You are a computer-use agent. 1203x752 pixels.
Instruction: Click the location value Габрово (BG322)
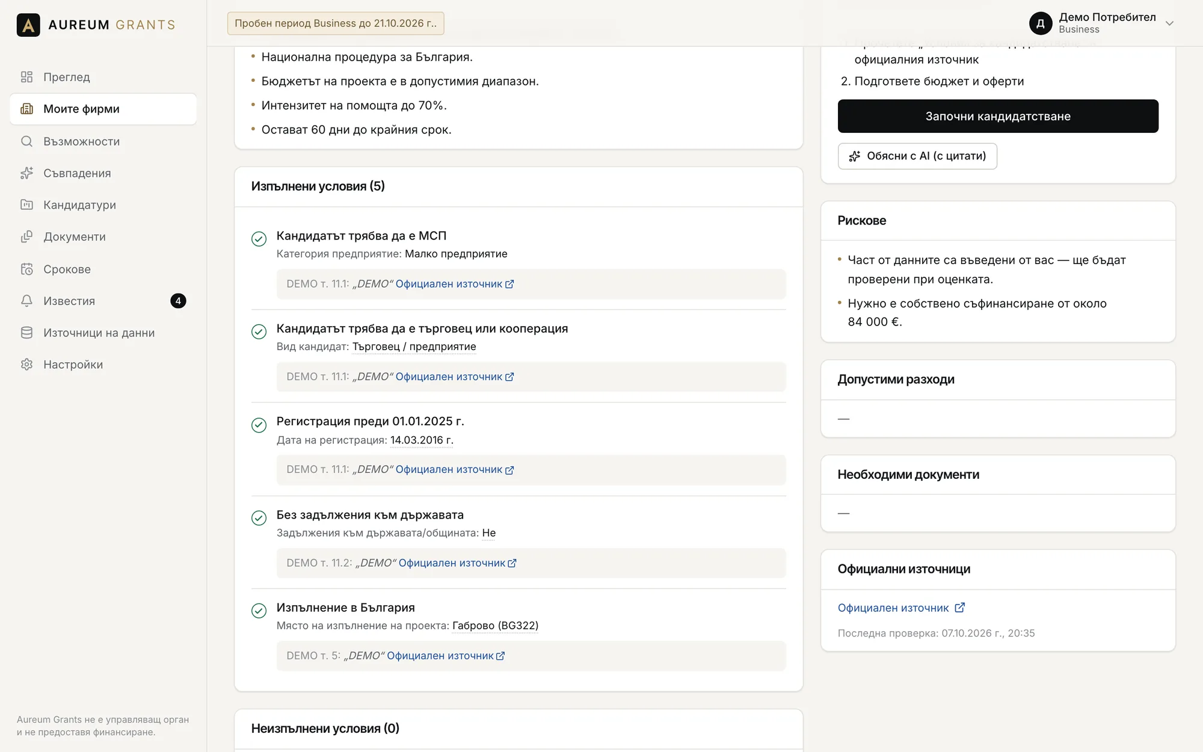[495, 626]
